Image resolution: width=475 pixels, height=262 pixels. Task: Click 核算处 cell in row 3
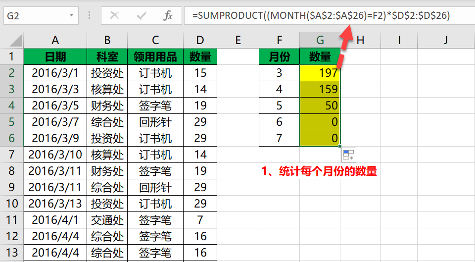107,89
